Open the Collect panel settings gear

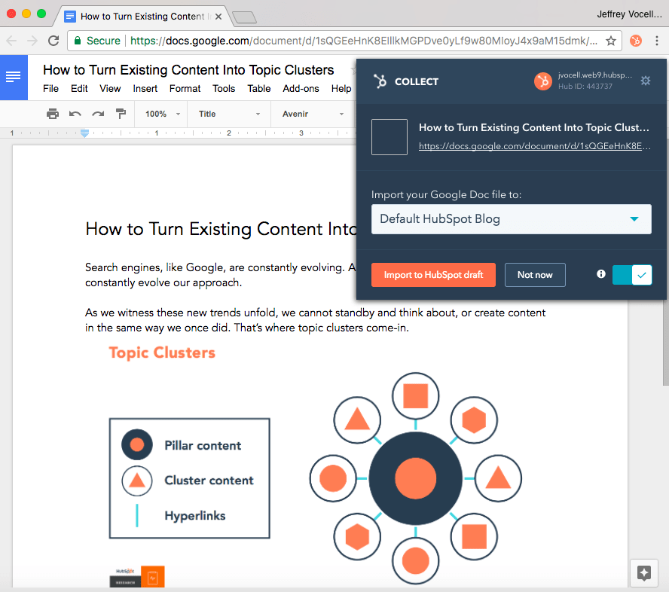coord(646,81)
